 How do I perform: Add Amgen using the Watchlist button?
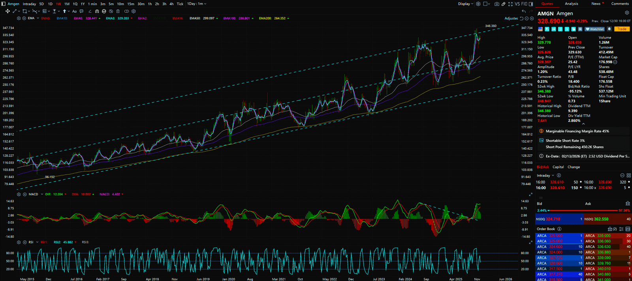pos(595,29)
